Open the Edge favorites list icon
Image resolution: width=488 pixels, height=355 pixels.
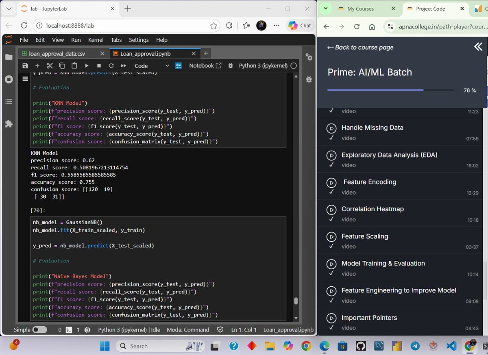246,26
